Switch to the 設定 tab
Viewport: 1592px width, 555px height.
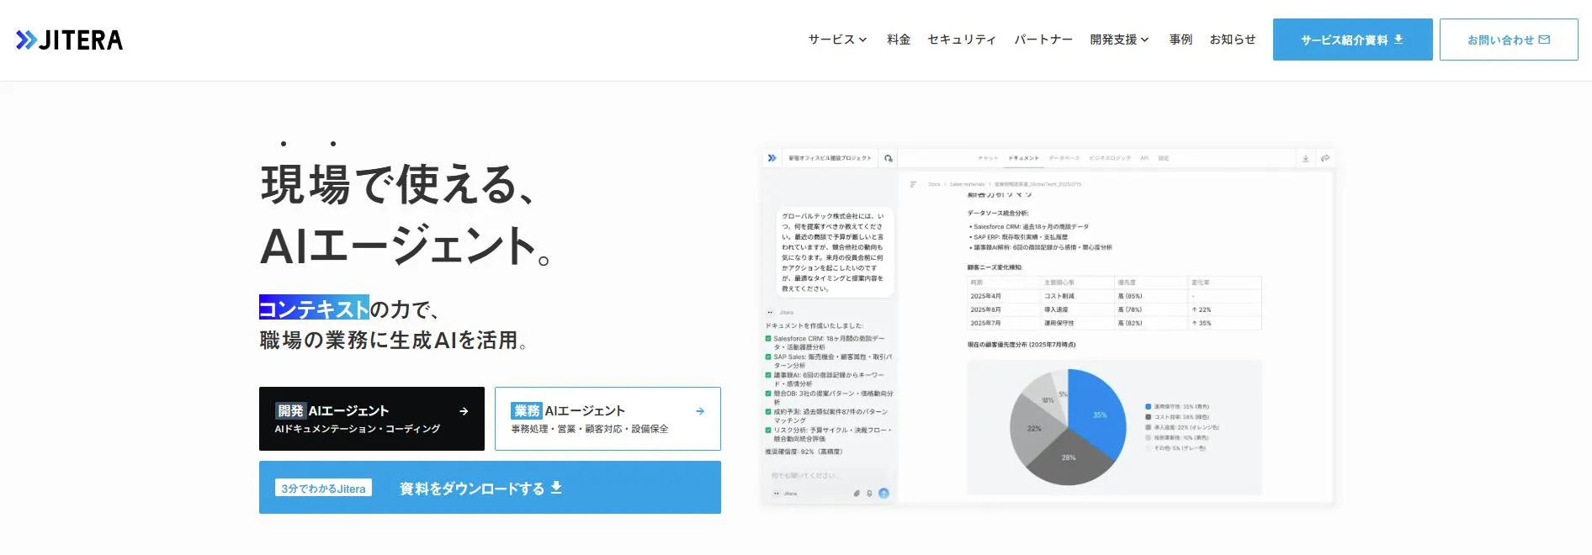[1164, 158]
